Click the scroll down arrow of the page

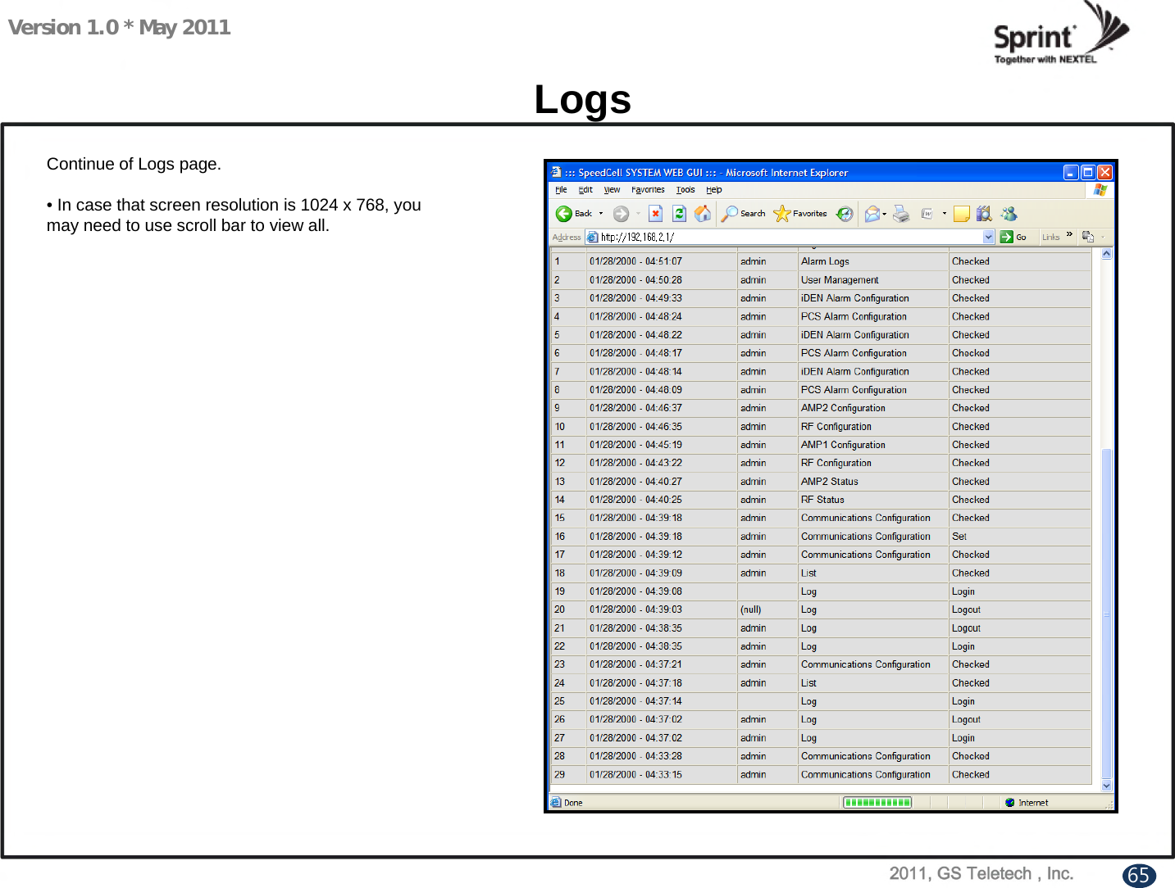tap(1106, 786)
